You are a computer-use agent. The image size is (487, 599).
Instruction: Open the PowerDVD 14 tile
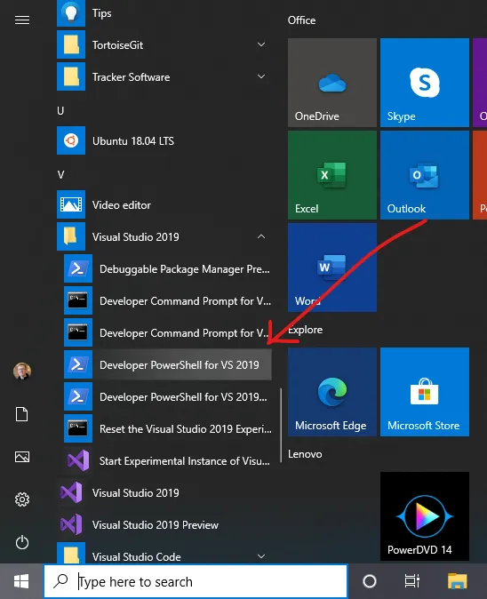pyautogui.click(x=425, y=516)
